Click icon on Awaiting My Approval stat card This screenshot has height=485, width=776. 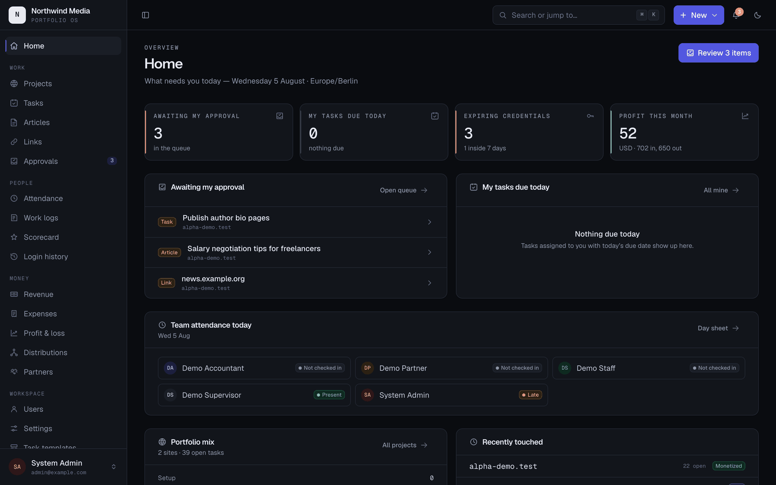click(280, 116)
